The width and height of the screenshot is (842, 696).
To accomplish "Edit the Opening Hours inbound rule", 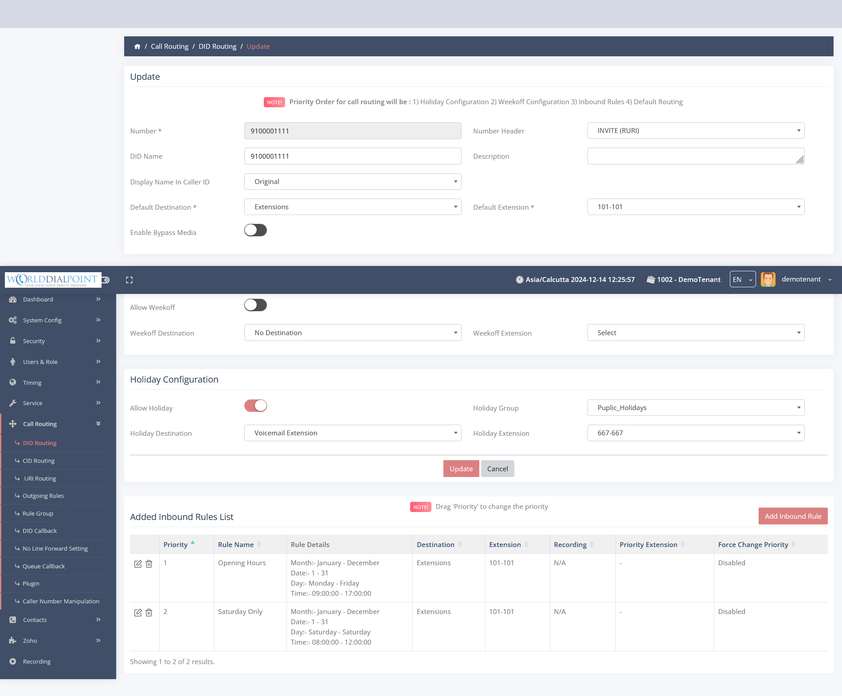I will click(x=138, y=564).
